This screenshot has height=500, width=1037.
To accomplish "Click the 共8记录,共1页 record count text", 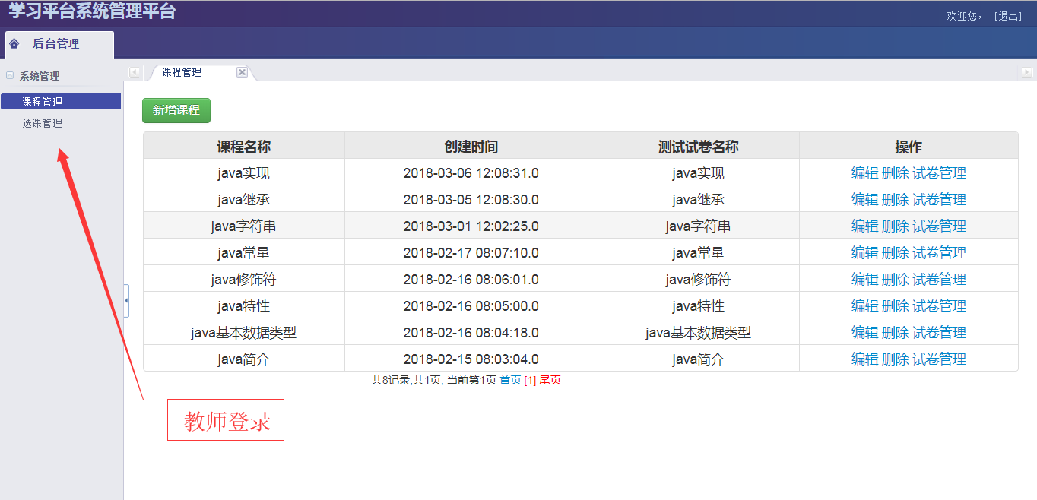I will 405,380.
